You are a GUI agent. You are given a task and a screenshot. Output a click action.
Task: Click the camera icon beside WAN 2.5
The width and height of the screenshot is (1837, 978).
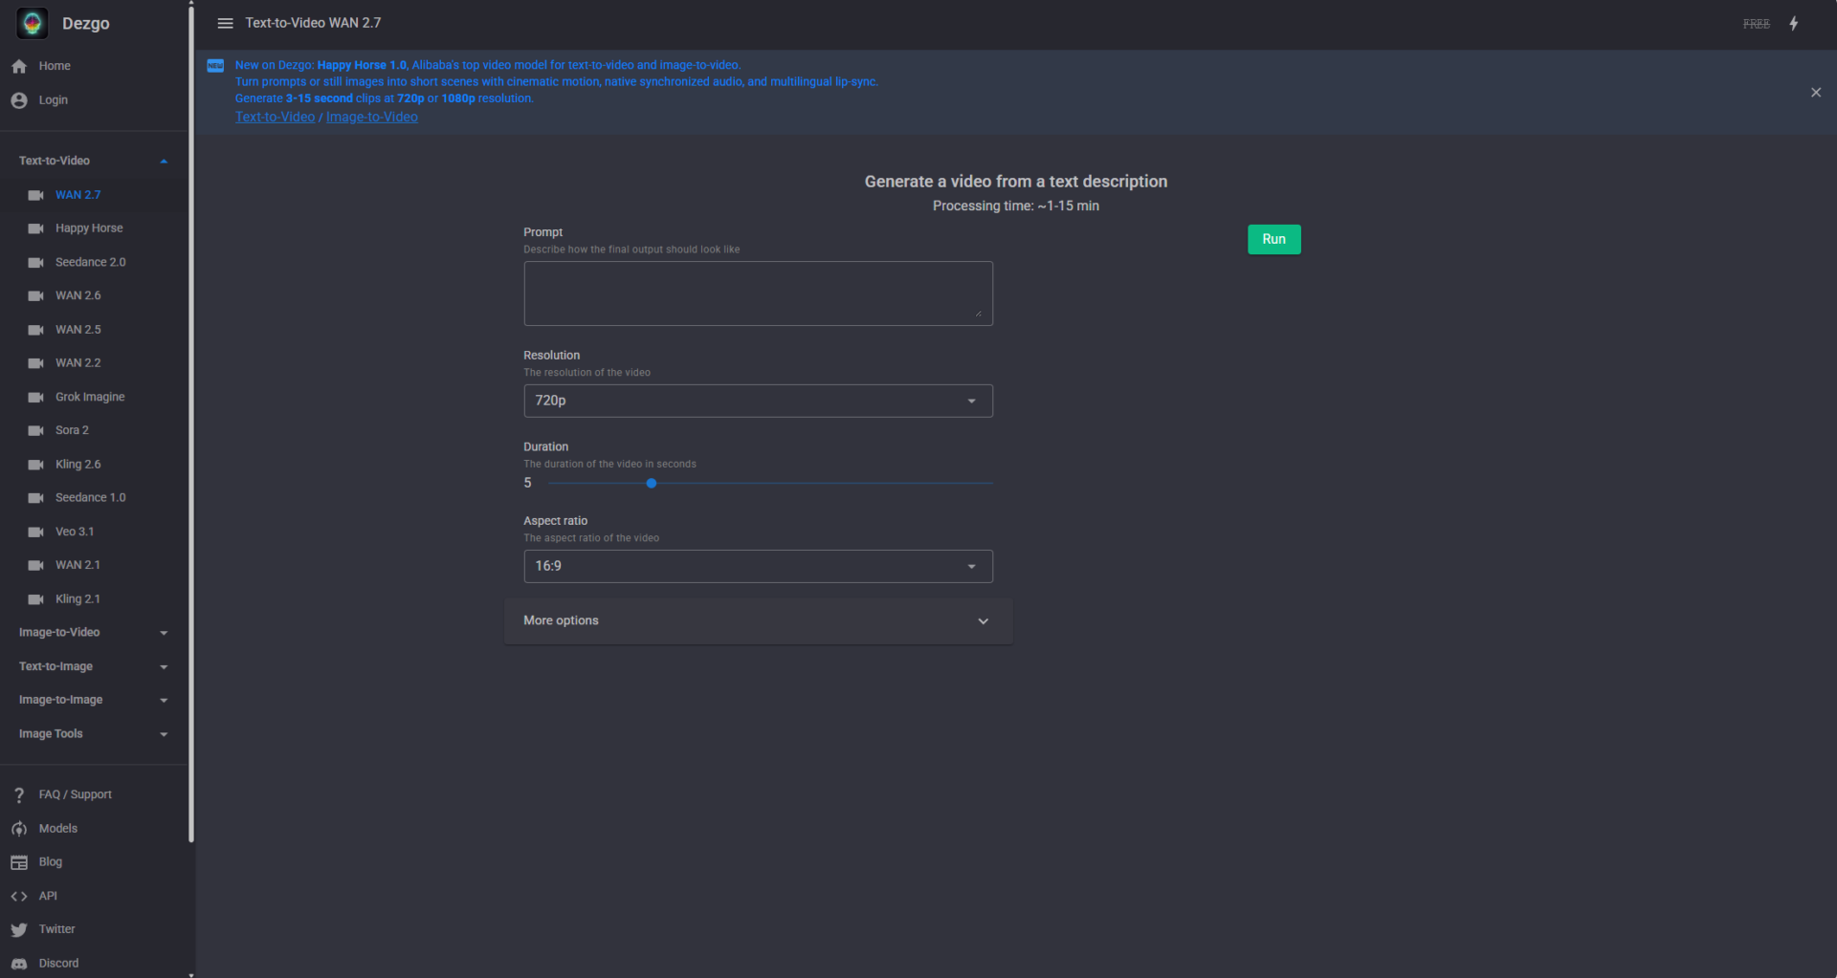point(36,330)
